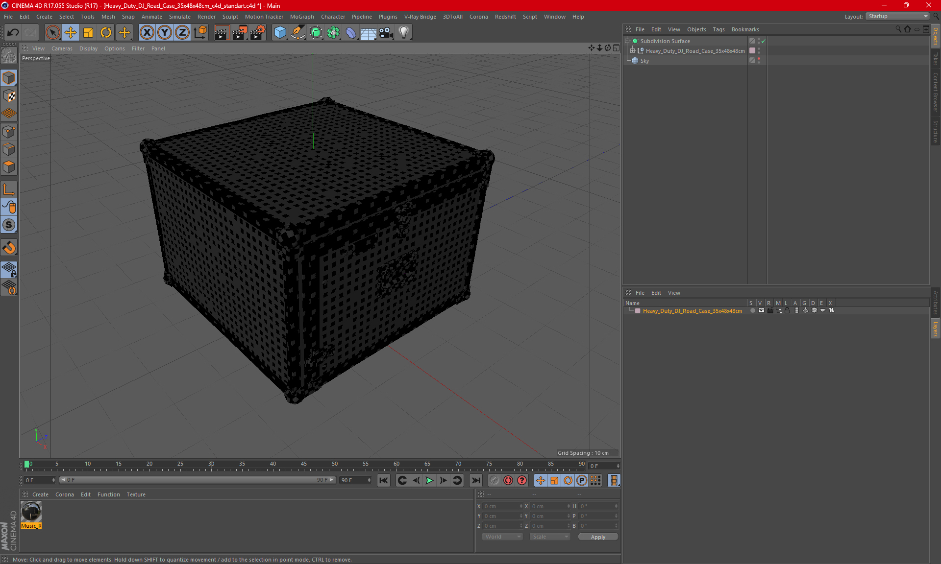Click the timeline range slider bar

tap(198, 480)
